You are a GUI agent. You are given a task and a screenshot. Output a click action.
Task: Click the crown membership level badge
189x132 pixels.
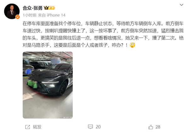coord(49,8)
